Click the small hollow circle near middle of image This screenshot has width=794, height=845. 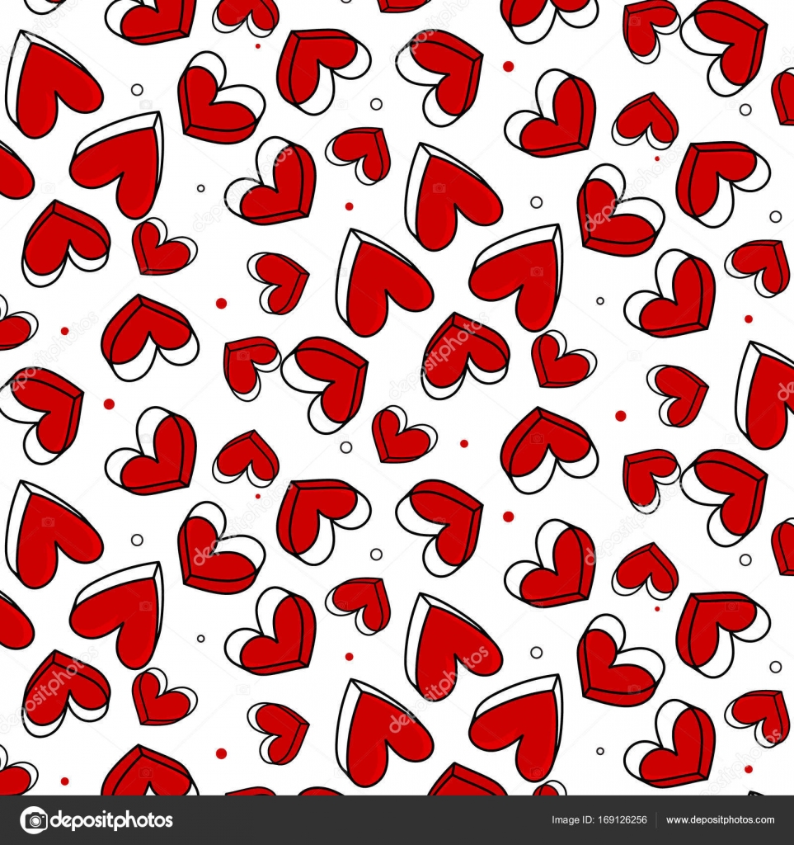coord(345,446)
